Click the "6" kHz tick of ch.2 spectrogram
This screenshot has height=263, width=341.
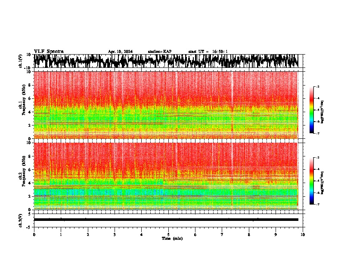[30, 170]
